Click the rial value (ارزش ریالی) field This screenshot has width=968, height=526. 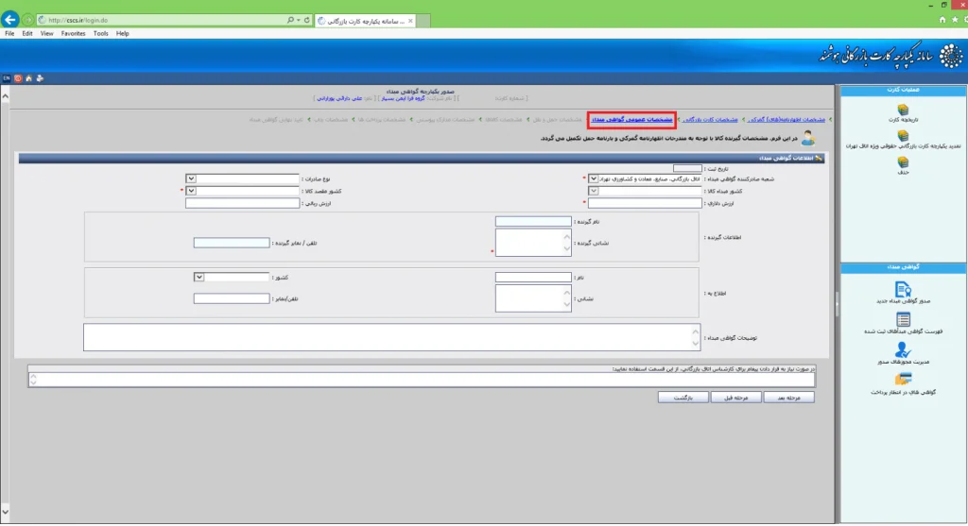(242, 203)
